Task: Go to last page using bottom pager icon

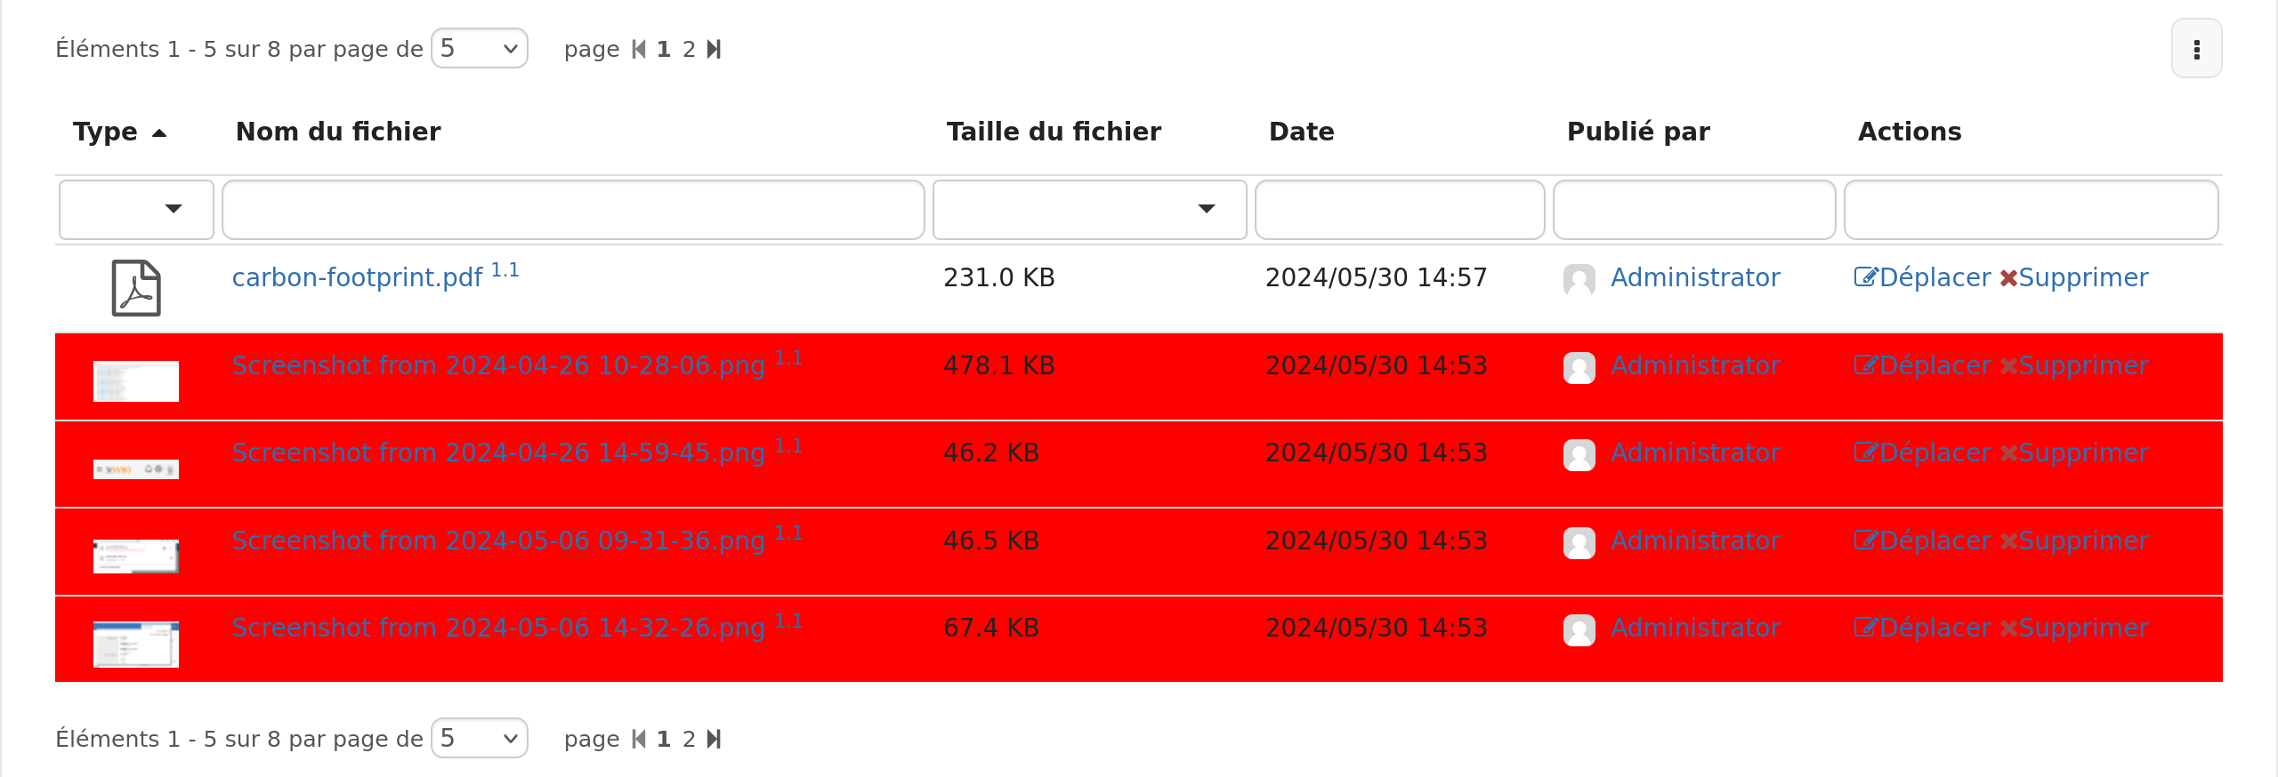Action: point(714,739)
